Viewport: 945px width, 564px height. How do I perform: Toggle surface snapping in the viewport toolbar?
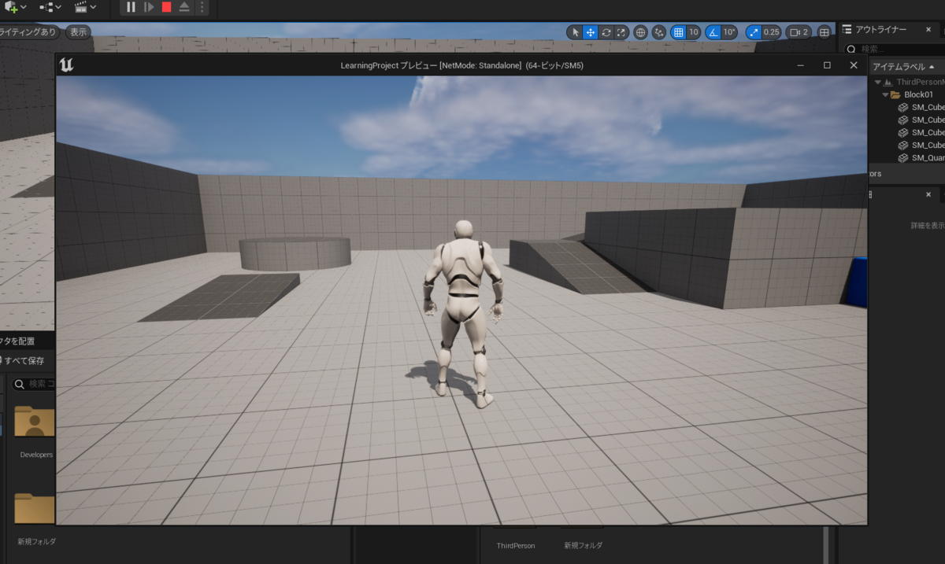click(659, 32)
